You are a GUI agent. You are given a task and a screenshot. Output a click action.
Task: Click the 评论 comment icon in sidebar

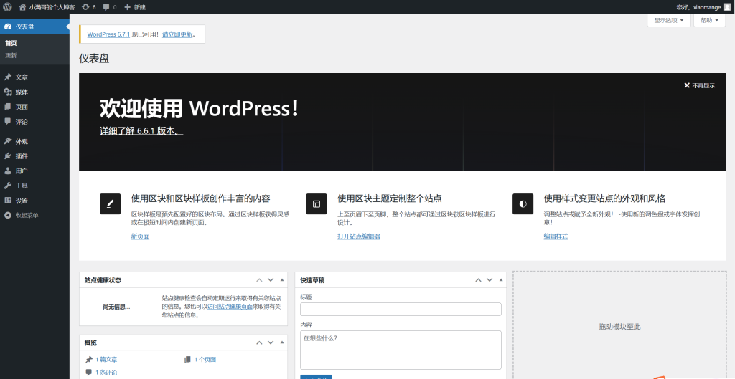(7, 121)
